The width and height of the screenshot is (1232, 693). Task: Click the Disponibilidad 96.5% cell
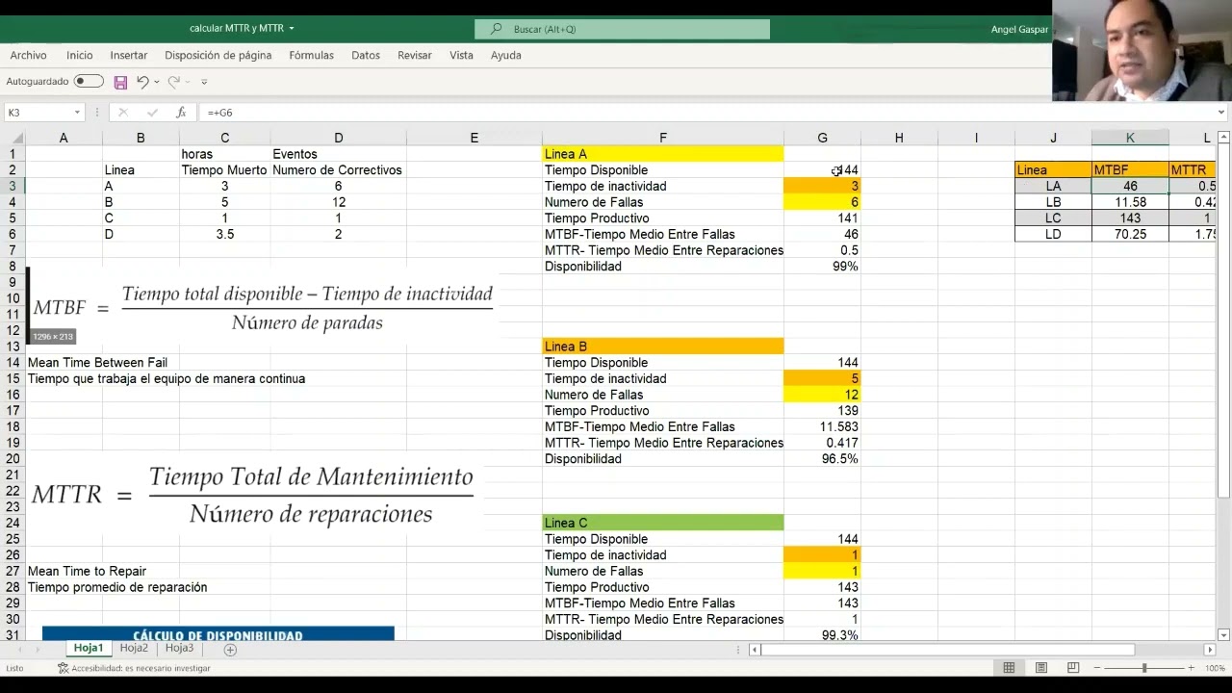[x=822, y=459]
